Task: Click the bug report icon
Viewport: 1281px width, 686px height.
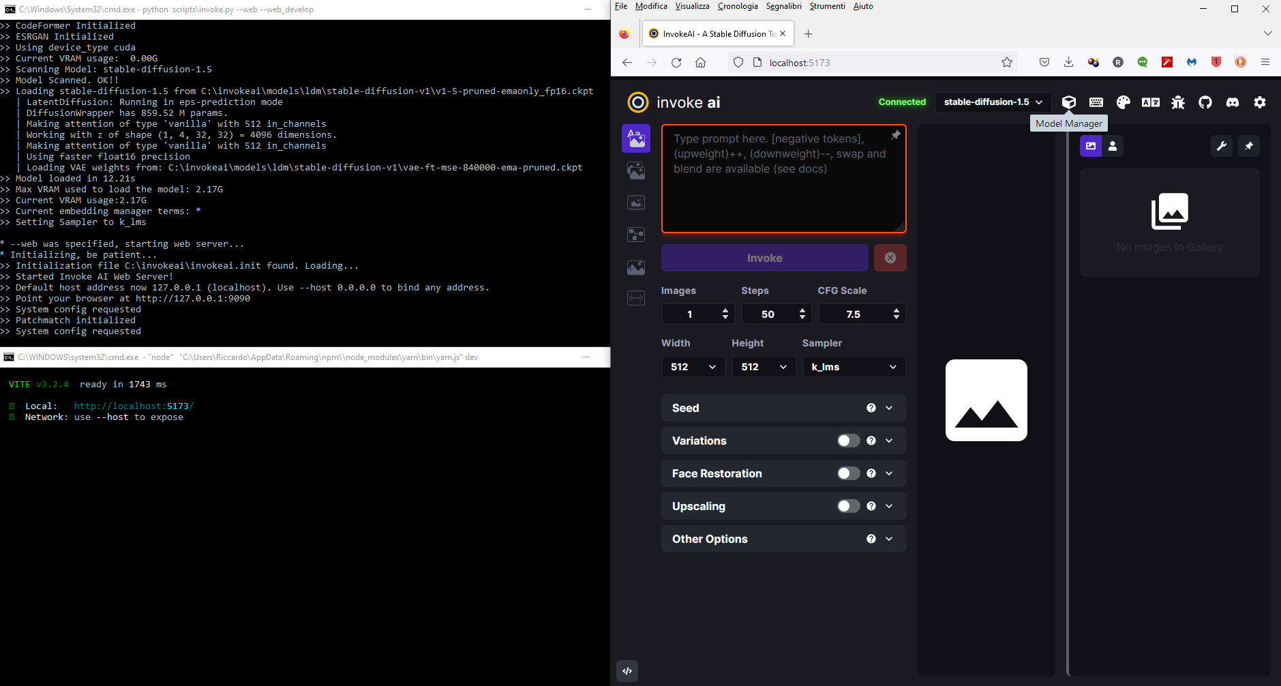Action: 1178,102
